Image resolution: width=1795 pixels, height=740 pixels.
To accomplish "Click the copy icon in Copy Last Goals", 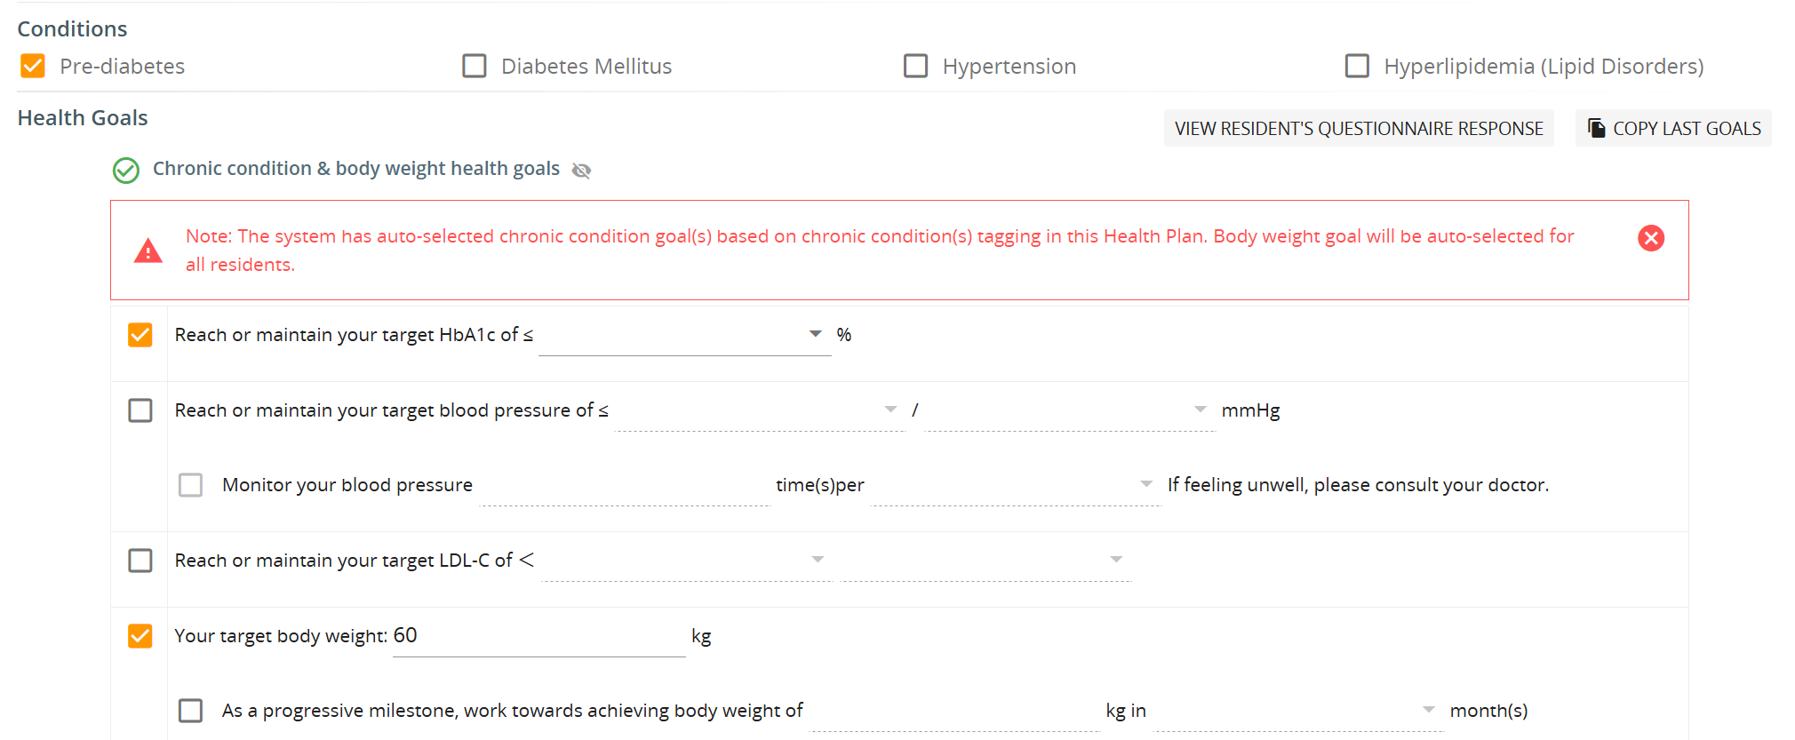I will pyautogui.click(x=1597, y=128).
